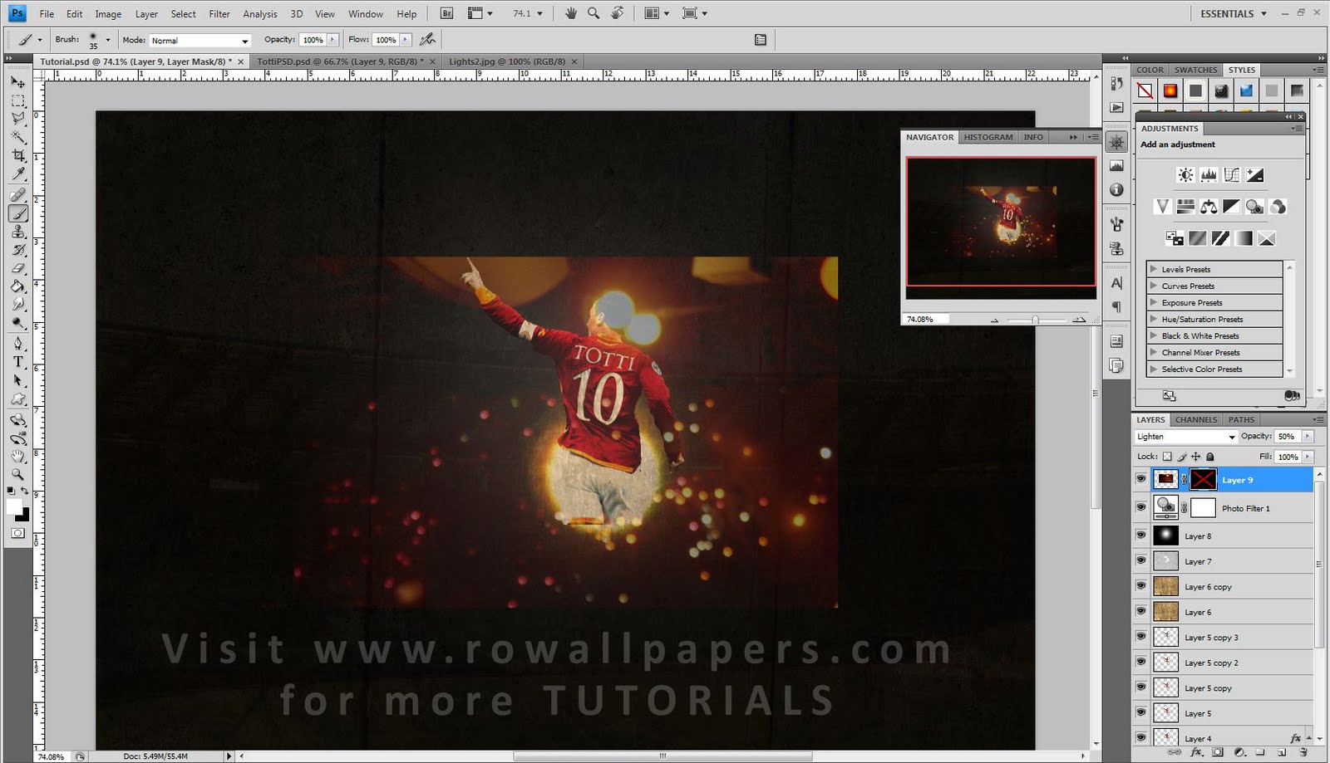Add a Curves adjustment
The height and width of the screenshot is (763, 1330).
[1232, 175]
